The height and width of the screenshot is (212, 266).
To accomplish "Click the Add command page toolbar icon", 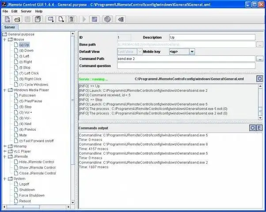I will coord(61,19).
